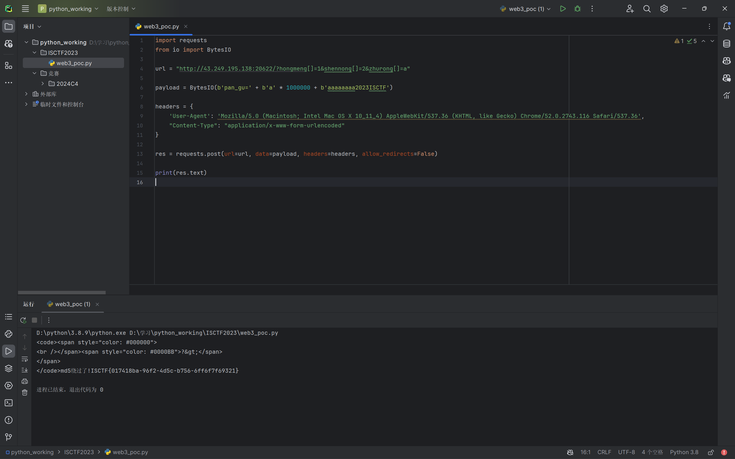The height and width of the screenshot is (459, 735).
Task: Open the web3_poc (1) run configuration dropdown
Action: (525, 9)
